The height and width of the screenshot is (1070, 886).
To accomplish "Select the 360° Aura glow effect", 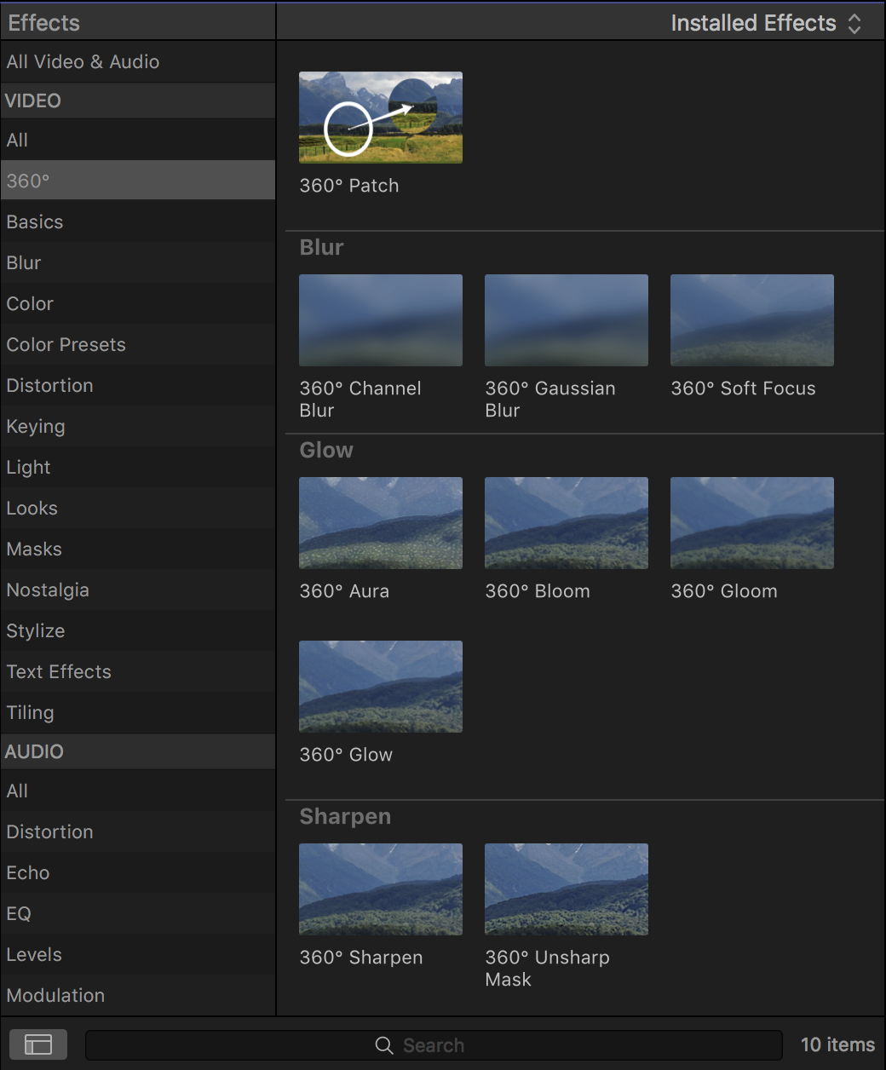I will click(381, 523).
